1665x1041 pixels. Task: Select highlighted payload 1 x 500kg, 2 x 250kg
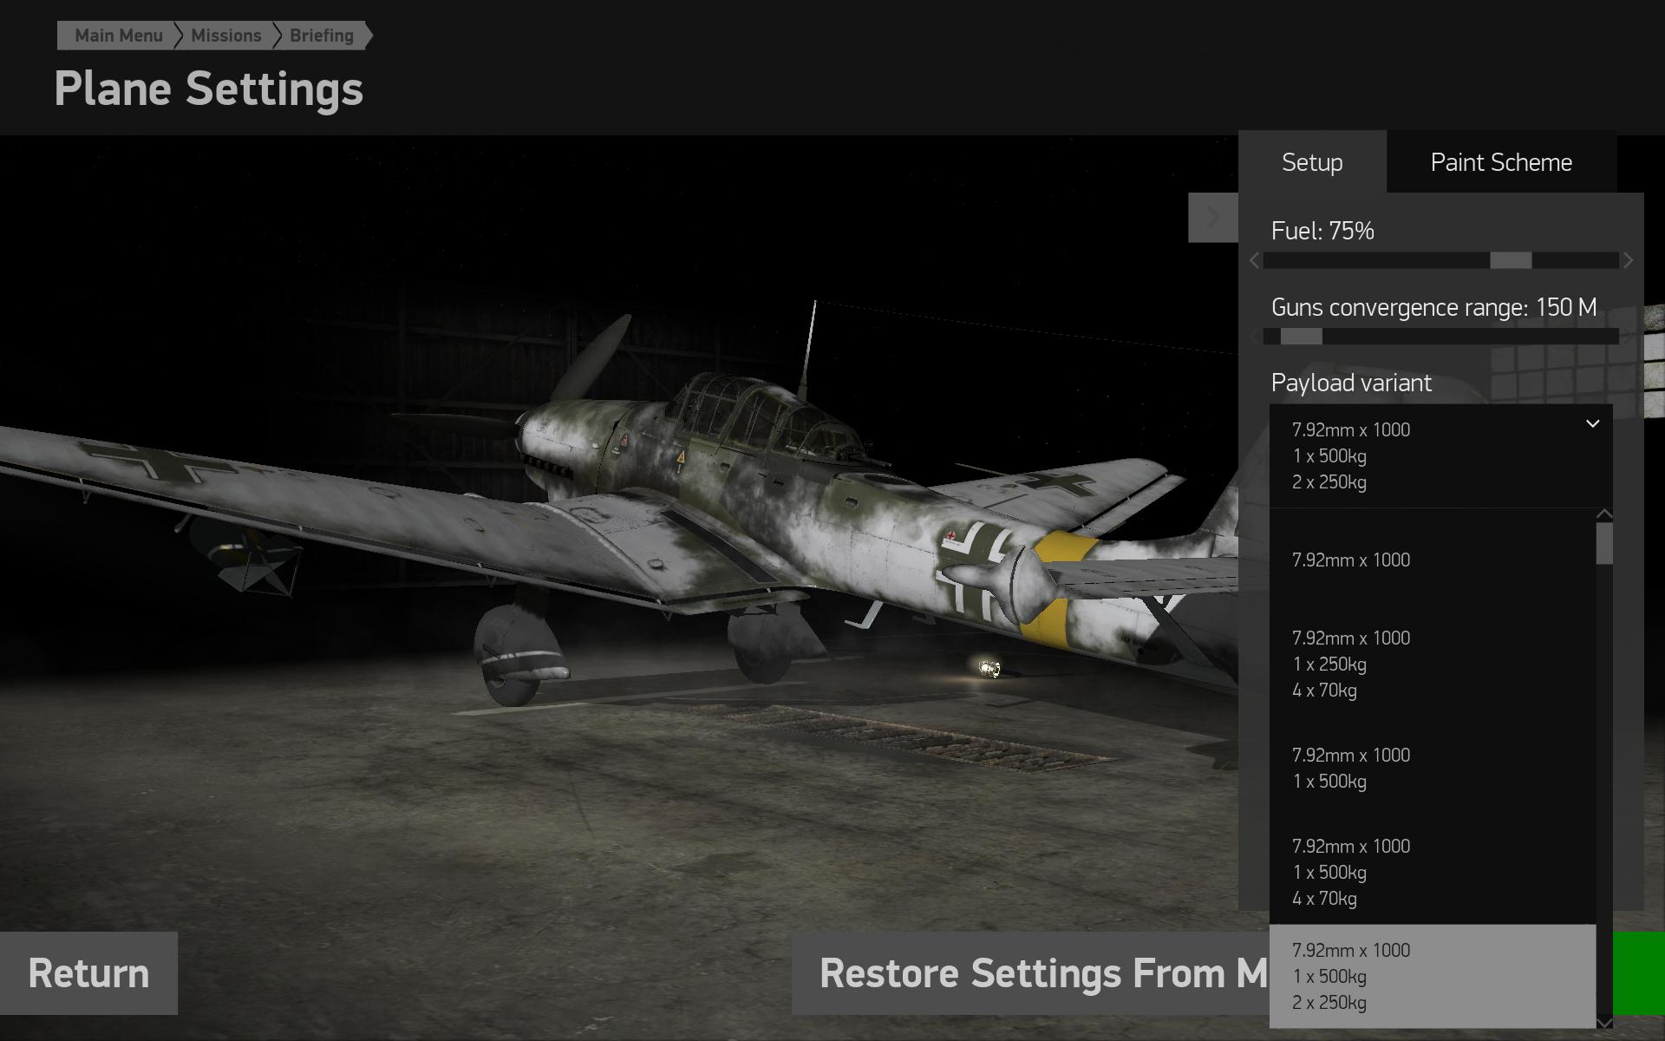[1433, 977]
